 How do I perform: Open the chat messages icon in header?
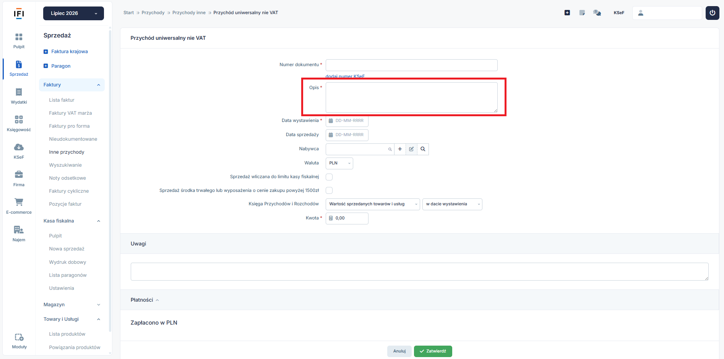[597, 13]
